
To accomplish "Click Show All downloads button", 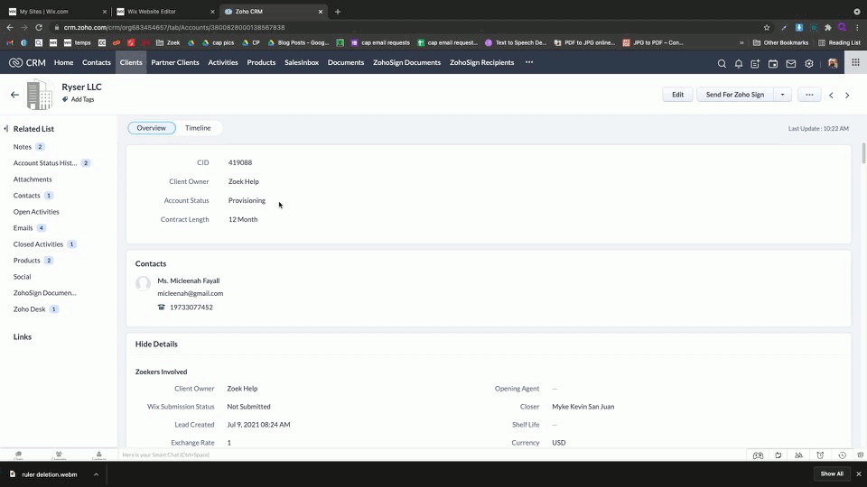I will (832, 473).
